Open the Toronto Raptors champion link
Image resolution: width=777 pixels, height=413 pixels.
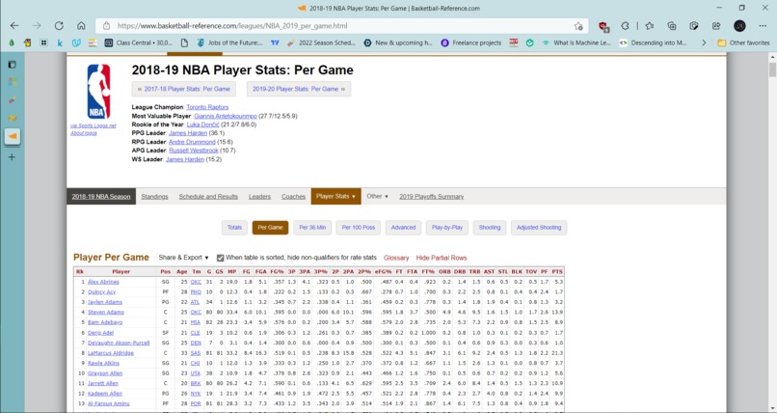[207, 107]
